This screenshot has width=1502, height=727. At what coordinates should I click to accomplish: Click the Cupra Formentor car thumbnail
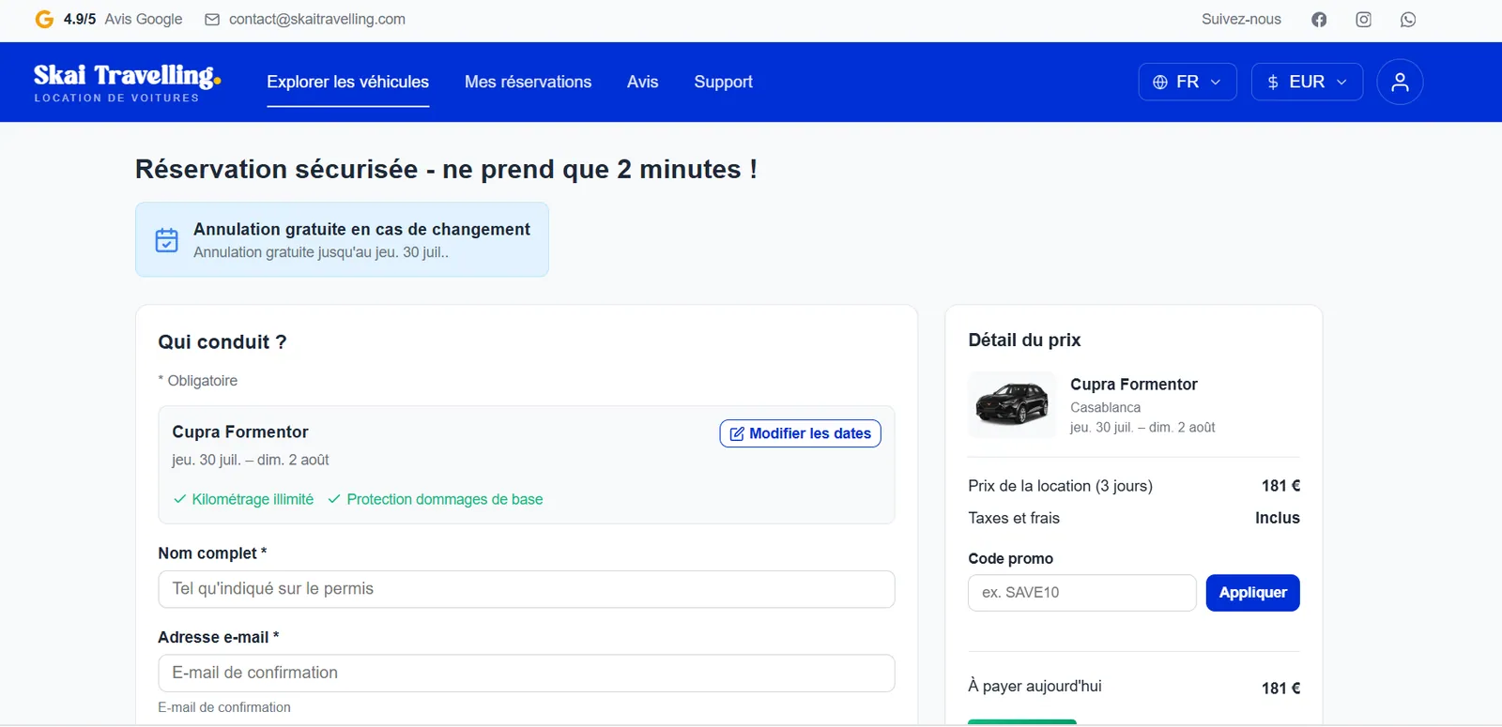[1012, 404]
